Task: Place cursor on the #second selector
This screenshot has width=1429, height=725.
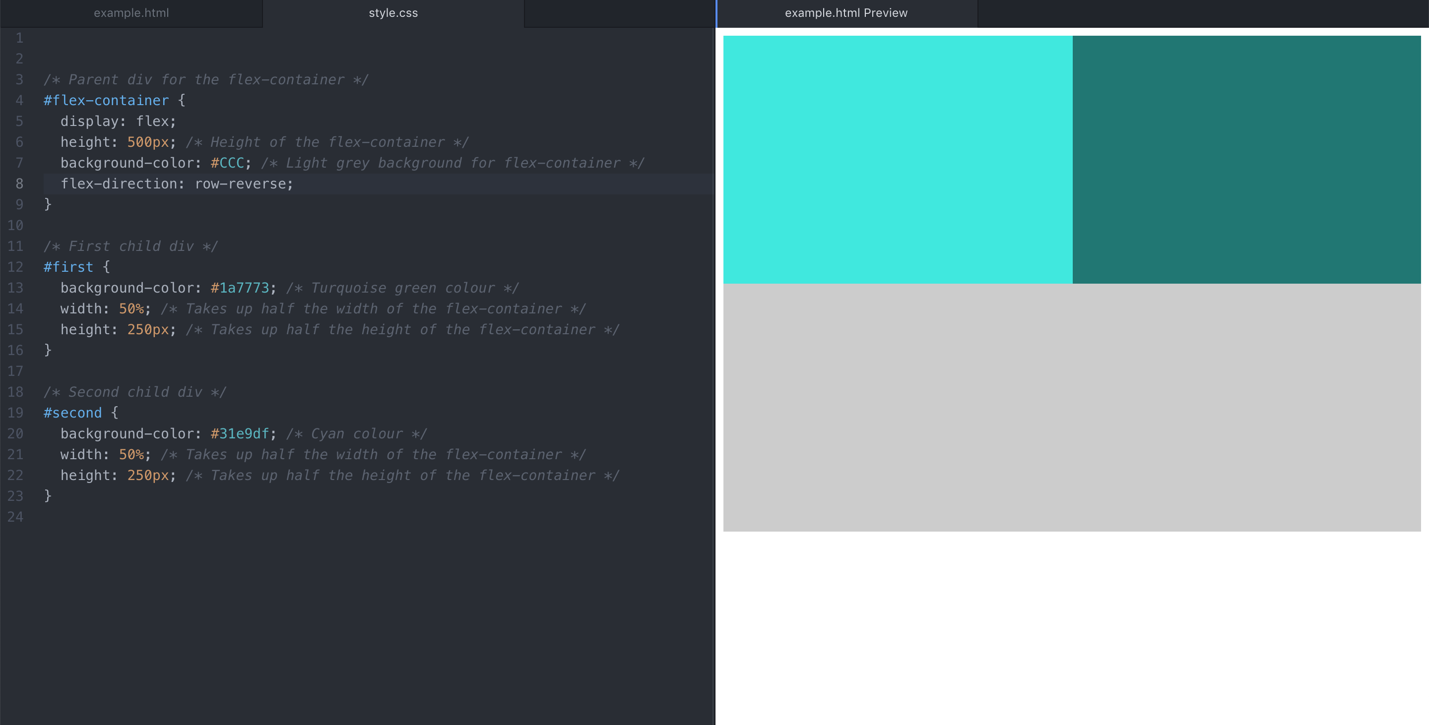Action: point(72,413)
